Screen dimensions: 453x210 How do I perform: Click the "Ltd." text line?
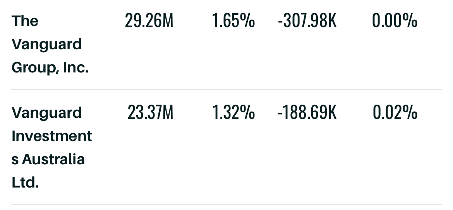point(25,183)
